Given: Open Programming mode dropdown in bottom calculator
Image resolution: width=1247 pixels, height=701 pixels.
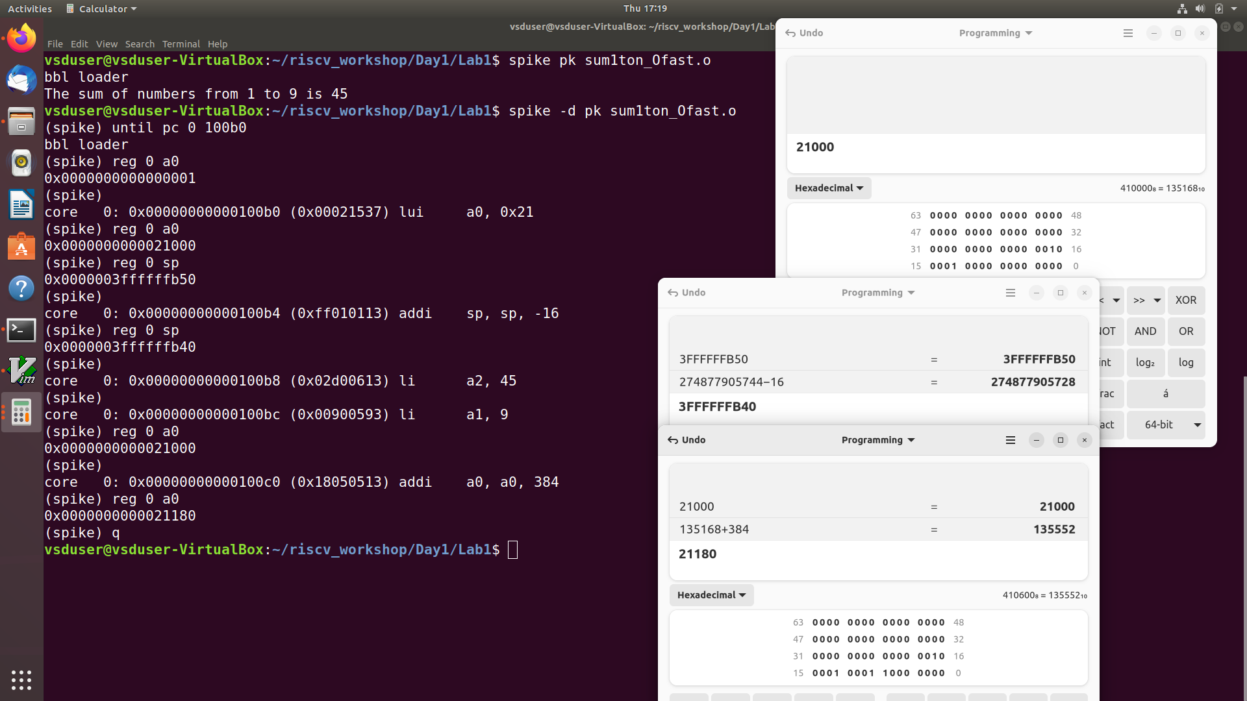Looking at the screenshot, I should pos(877,440).
